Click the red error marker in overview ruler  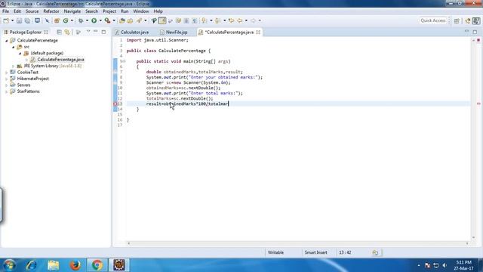478,104
